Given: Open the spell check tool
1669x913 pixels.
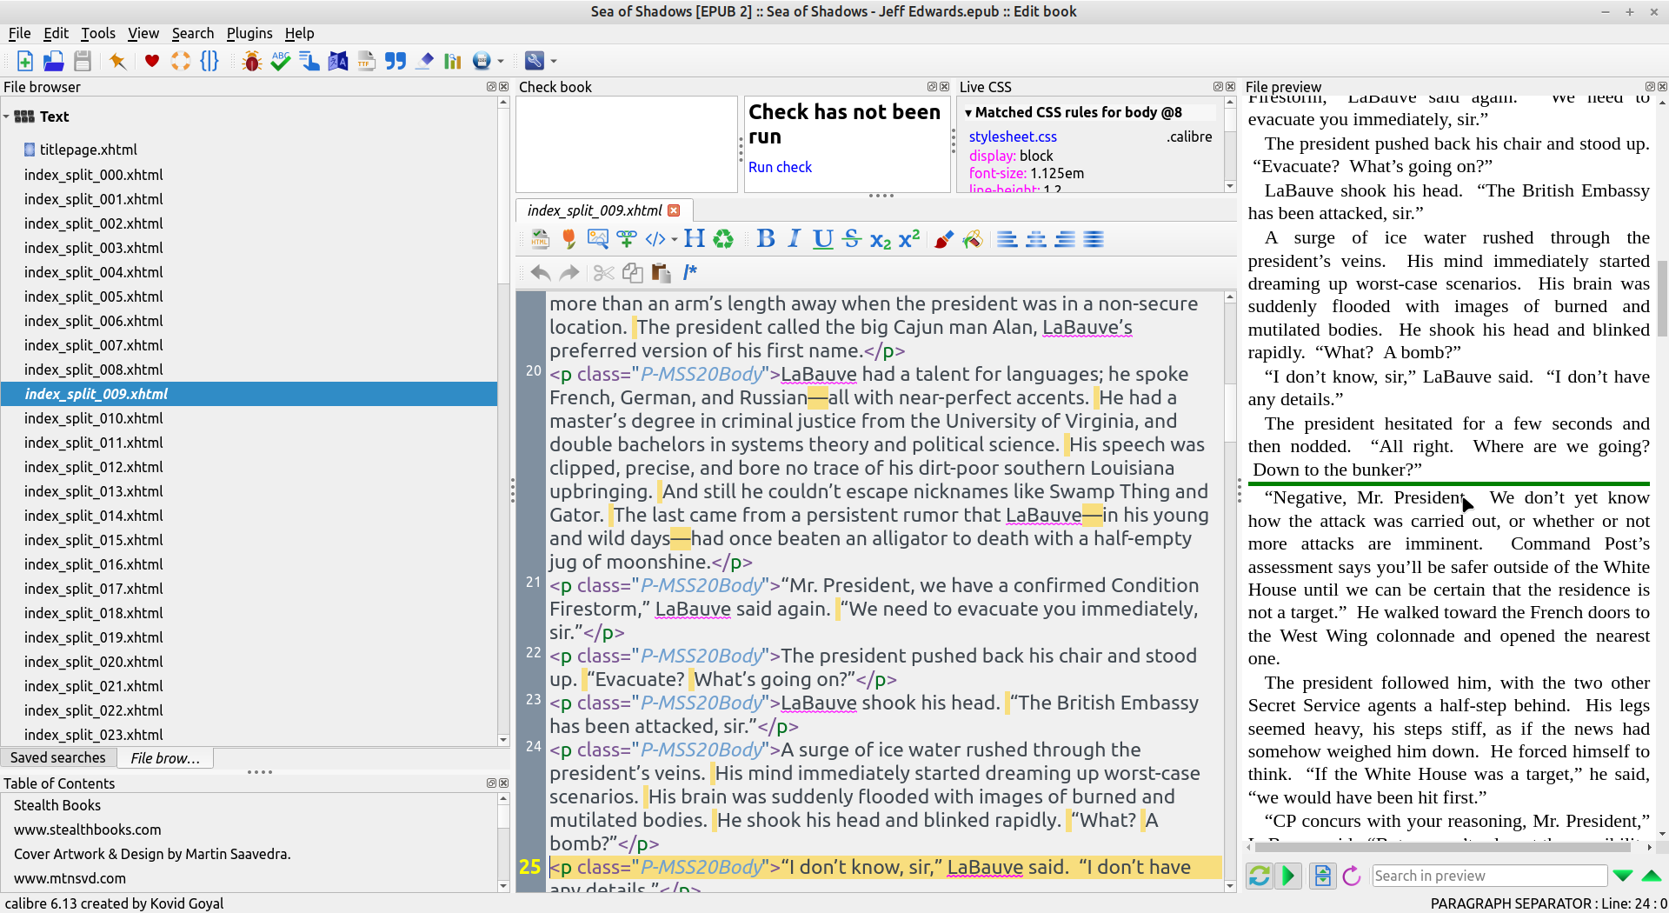Looking at the screenshot, I should coord(280,61).
